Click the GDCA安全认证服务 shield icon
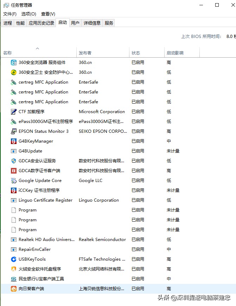Image resolution: width=236 pixels, height=306 pixels. (x=14, y=161)
